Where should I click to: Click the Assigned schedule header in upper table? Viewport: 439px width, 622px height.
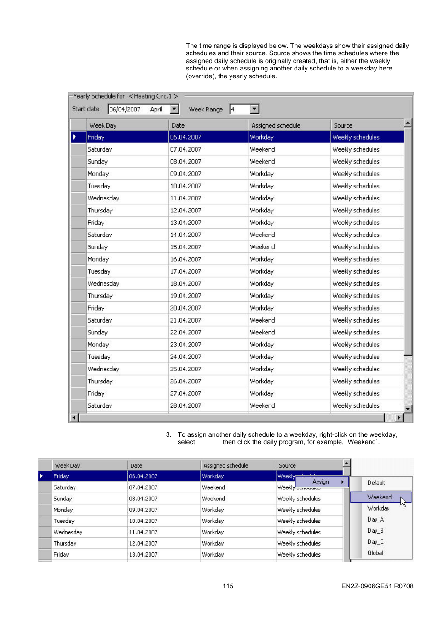pos(289,125)
